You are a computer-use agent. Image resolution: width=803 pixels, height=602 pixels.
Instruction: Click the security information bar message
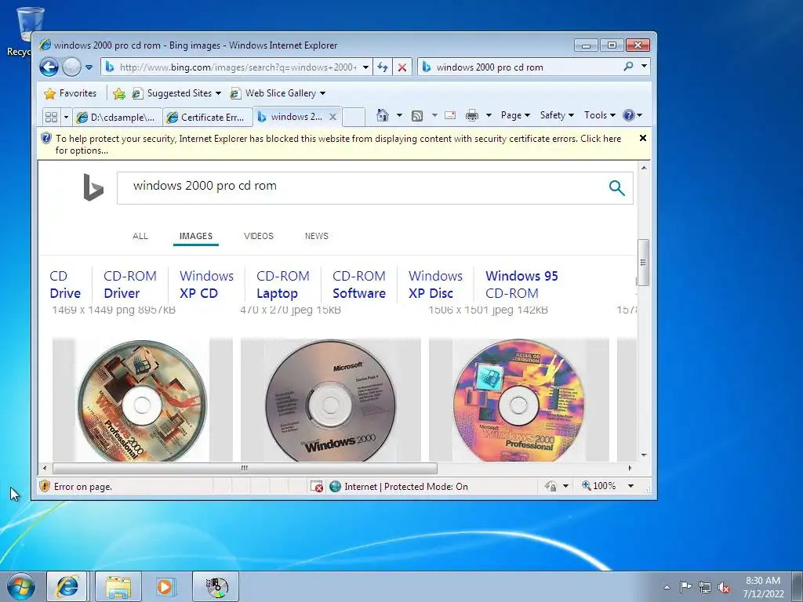click(338, 144)
